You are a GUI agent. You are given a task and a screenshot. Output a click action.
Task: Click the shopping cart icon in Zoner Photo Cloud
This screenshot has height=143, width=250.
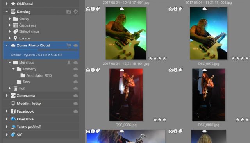click(69, 45)
